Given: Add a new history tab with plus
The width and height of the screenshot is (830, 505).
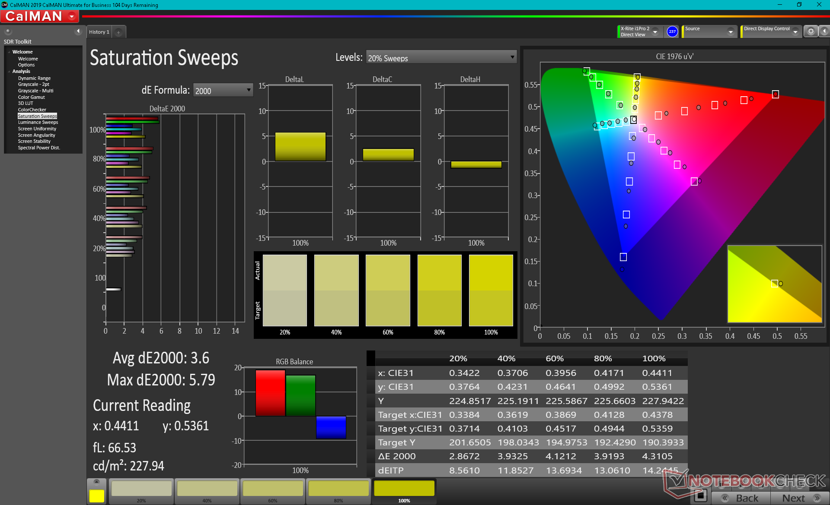Looking at the screenshot, I should point(118,32).
